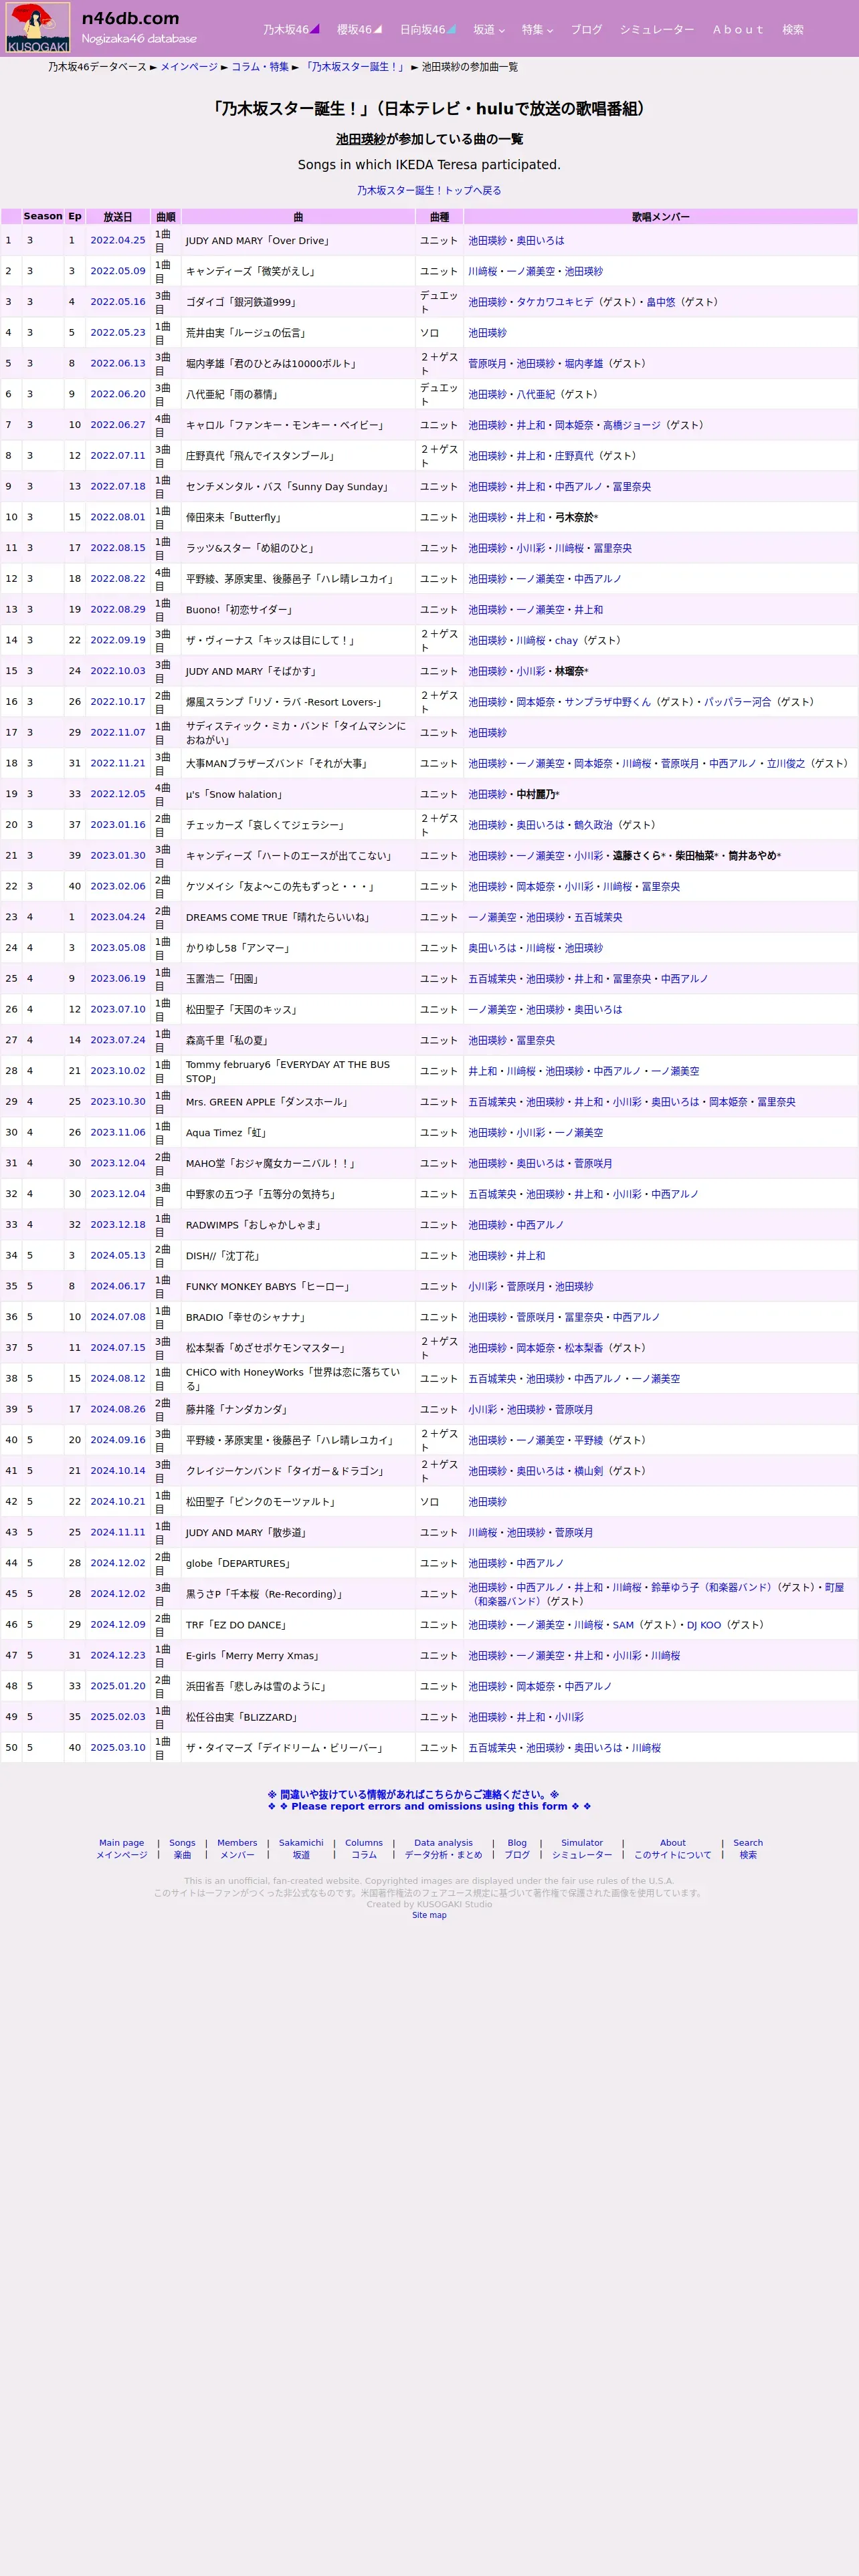Open the 乃木坂46 menu in header
The width and height of the screenshot is (859, 2576).
(291, 30)
